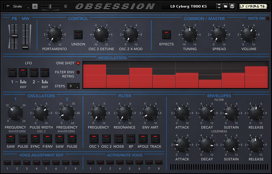
Task: Toggle the UNISON switch
Action: pos(78,35)
